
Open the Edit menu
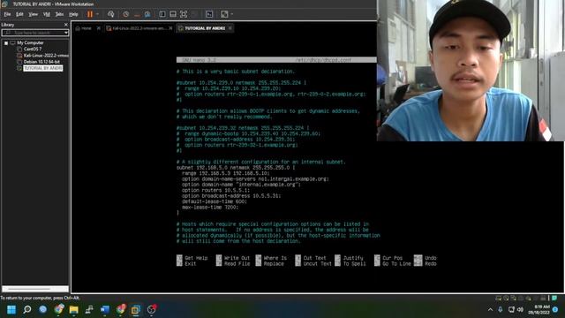coord(19,14)
